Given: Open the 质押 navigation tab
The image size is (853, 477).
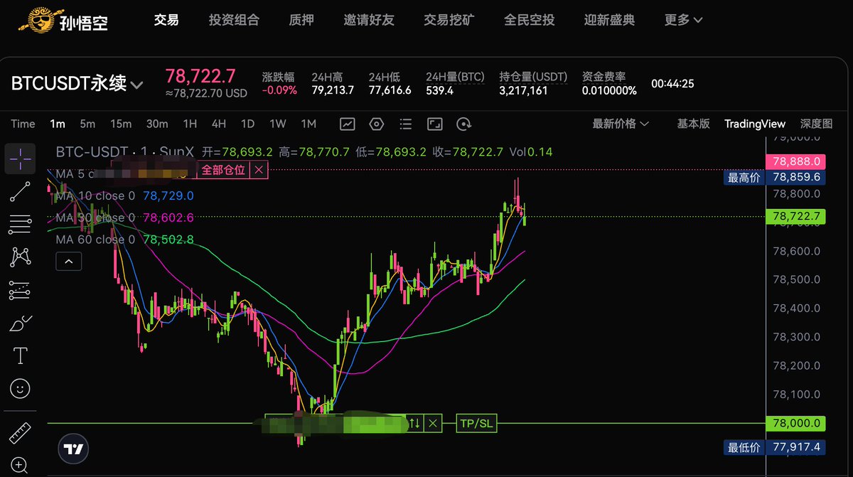Looking at the screenshot, I should [x=301, y=20].
